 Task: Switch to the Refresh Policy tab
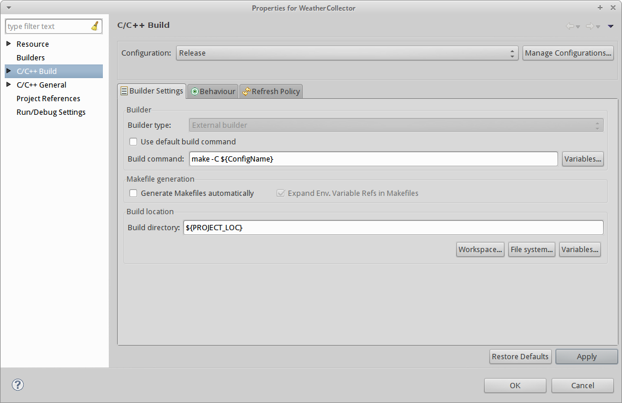tap(271, 91)
